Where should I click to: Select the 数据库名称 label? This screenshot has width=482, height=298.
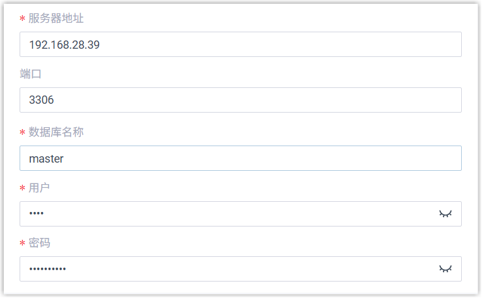pos(56,132)
